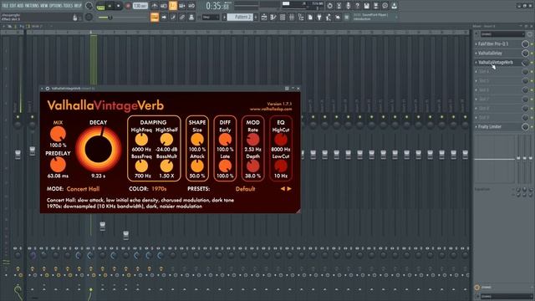The image size is (535, 301).
Task: Click the highlighted snap toolbar icon
Action: click(155, 17)
